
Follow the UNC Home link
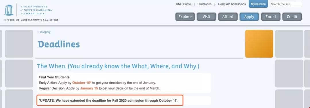point(183,4)
